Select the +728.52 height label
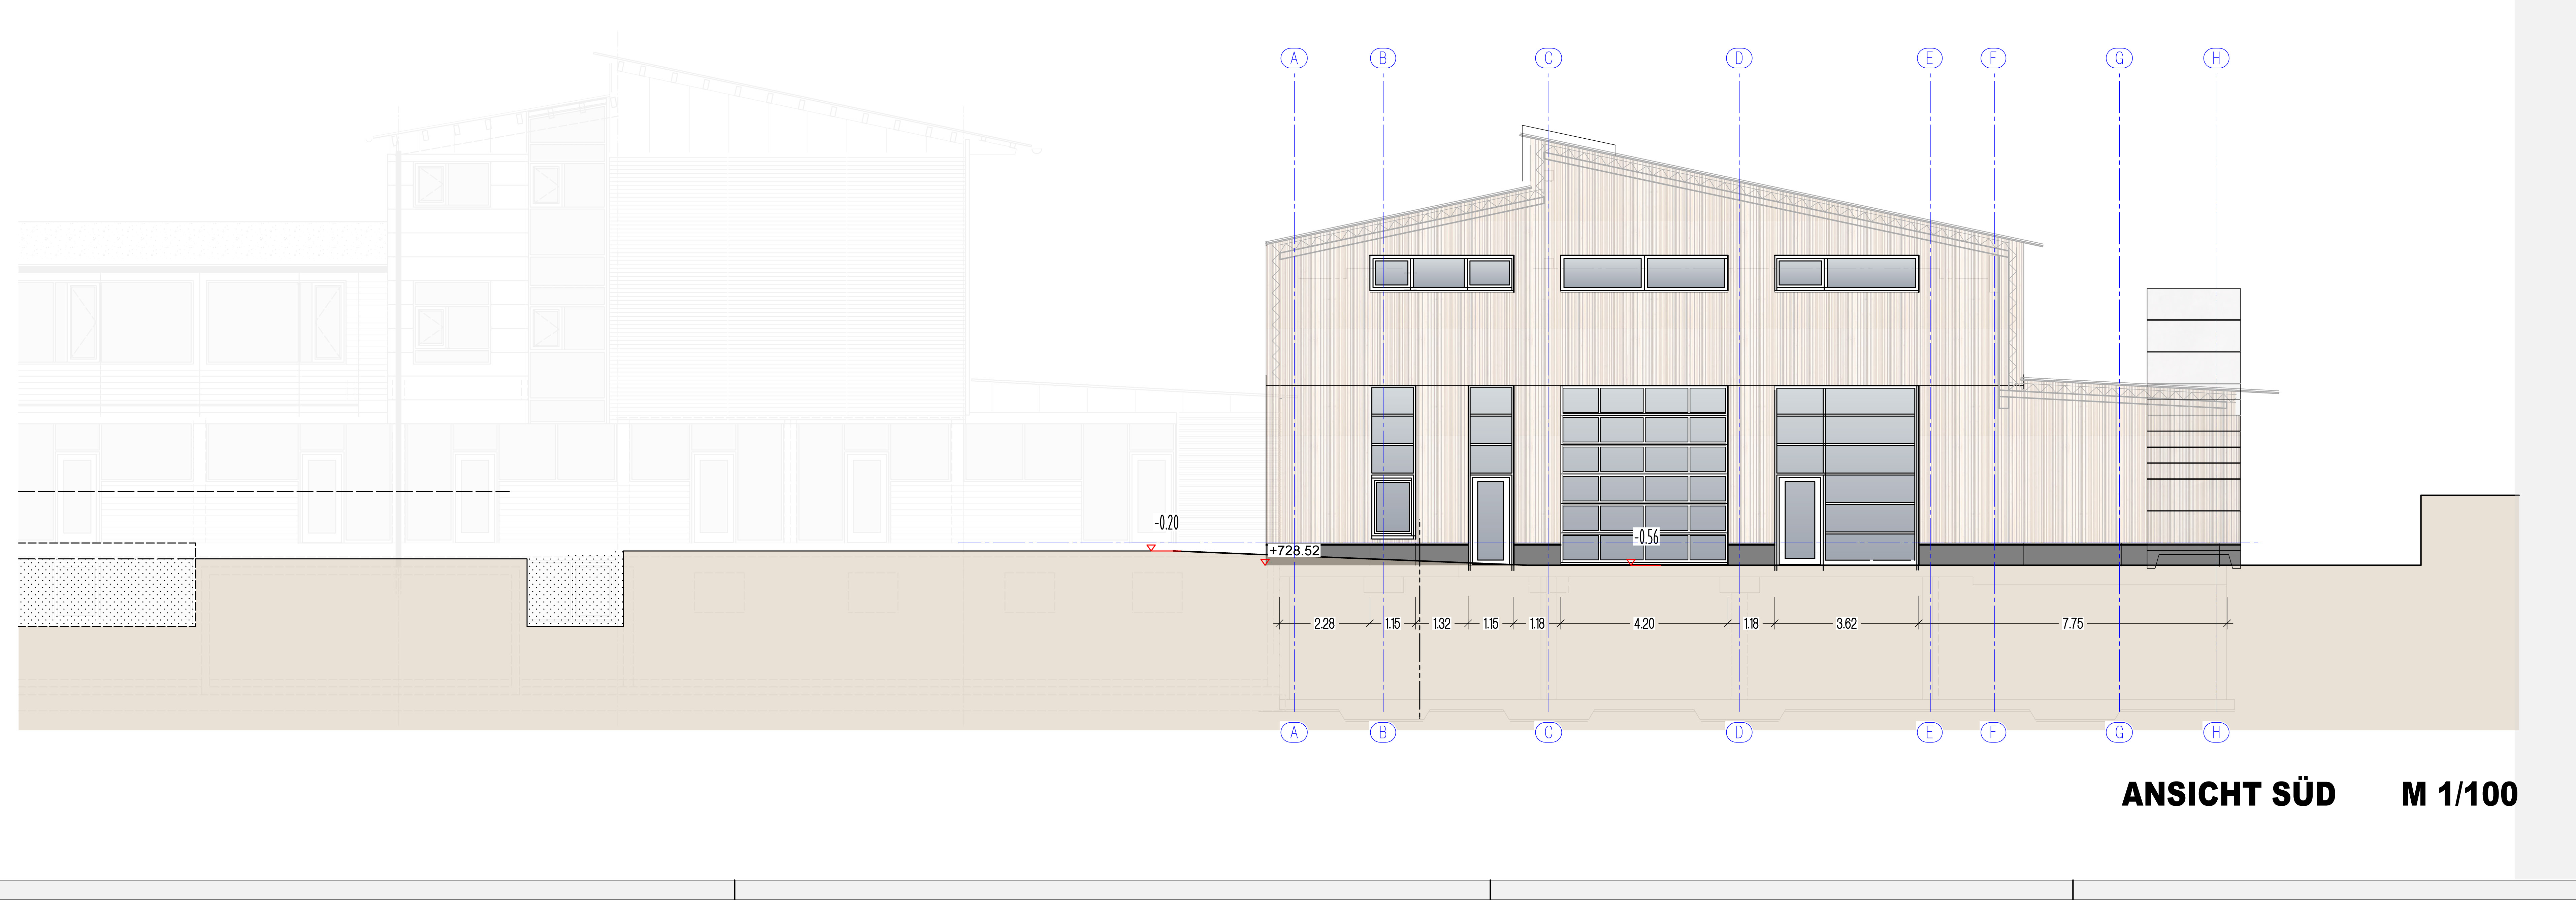The height and width of the screenshot is (900, 2576). pos(1294,550)
